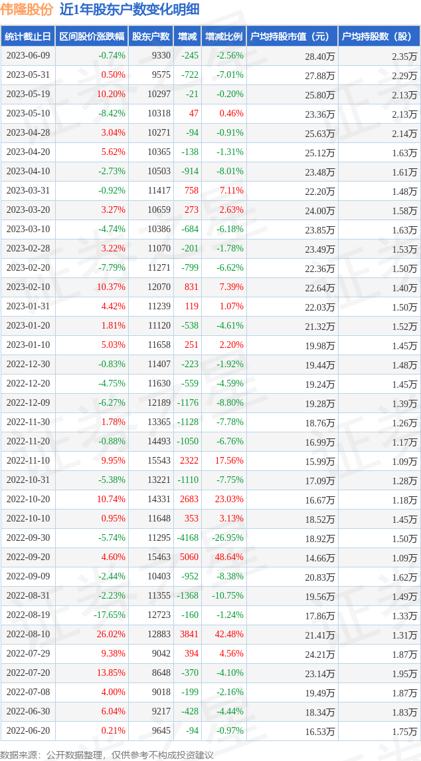Screen dimensions: 421x761
Task: Select the 区间股价涨跌幅 column header
Action: (x=91, y=37)
